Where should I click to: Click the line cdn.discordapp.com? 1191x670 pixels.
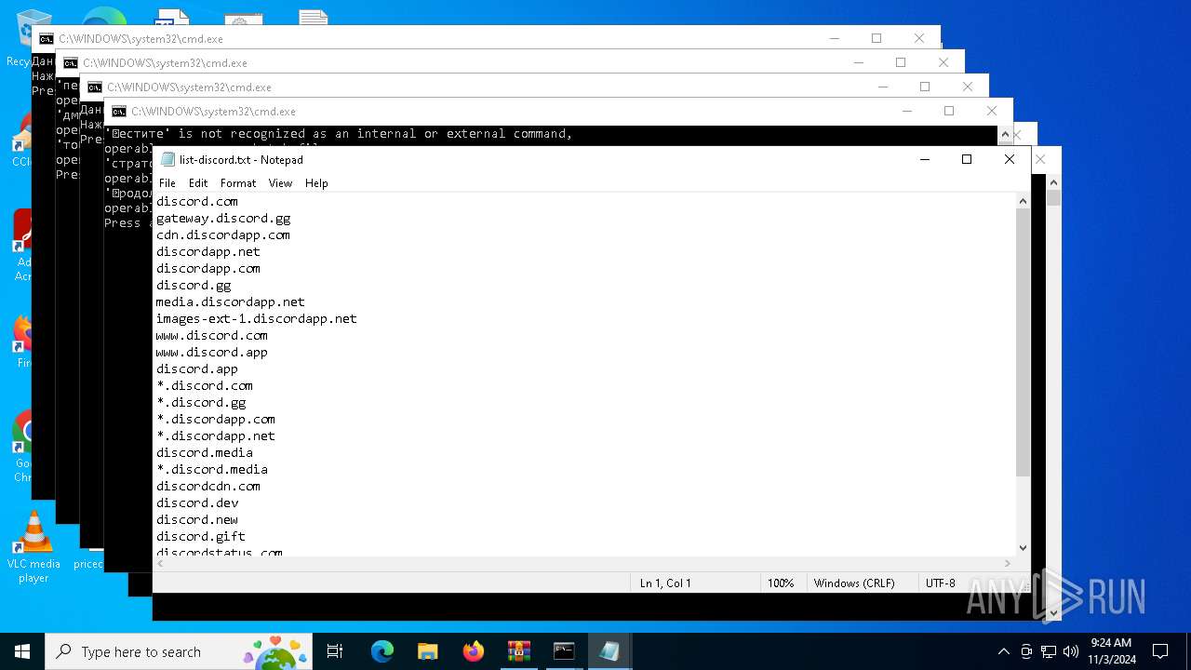click(223, 234)
